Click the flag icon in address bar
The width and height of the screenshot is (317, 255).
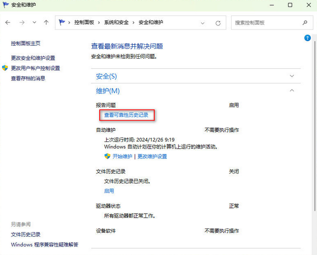point(63,23)
